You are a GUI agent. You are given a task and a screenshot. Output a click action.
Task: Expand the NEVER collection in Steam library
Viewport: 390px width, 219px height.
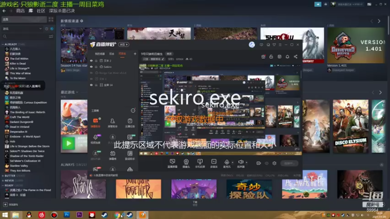tap(3, 181)
